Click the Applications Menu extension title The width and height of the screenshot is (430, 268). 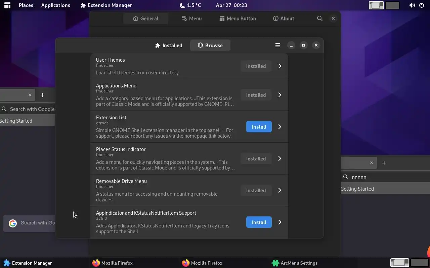116,85
